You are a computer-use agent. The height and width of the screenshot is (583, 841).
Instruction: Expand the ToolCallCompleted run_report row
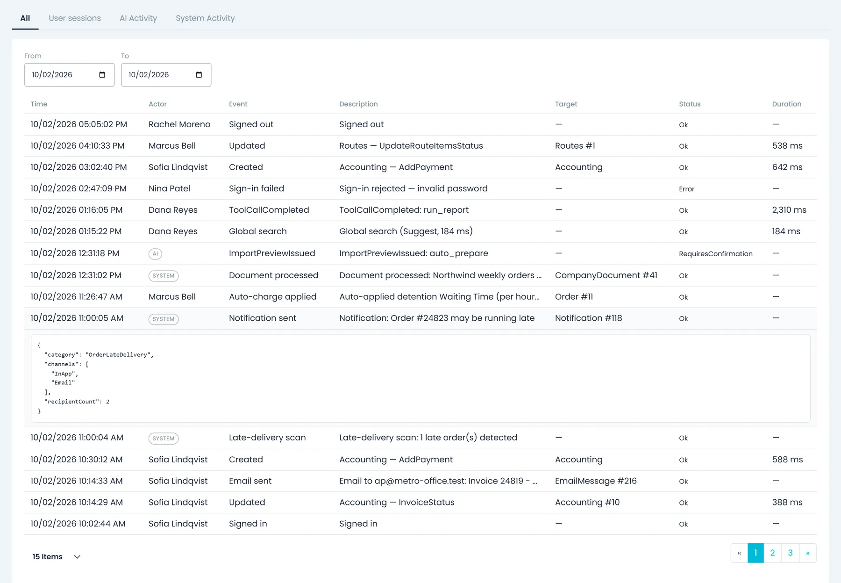click(420, 210)
